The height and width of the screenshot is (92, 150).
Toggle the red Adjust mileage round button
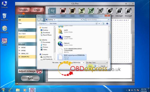tap(39, 71)
